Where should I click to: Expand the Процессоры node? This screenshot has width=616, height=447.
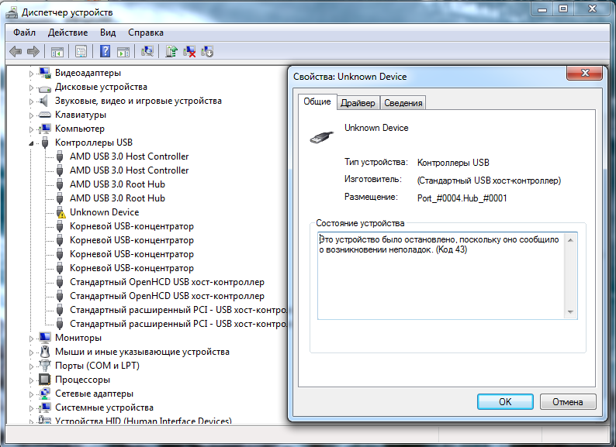tap(31, 380)
